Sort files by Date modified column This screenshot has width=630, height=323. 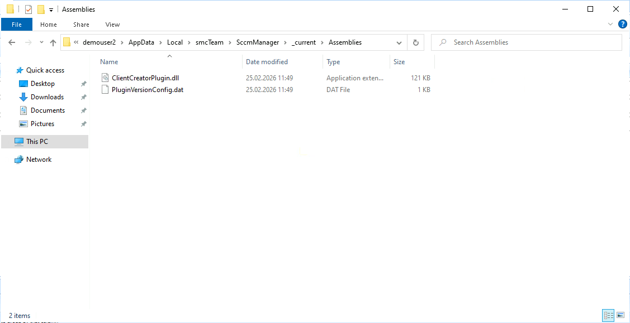point(267,62)
